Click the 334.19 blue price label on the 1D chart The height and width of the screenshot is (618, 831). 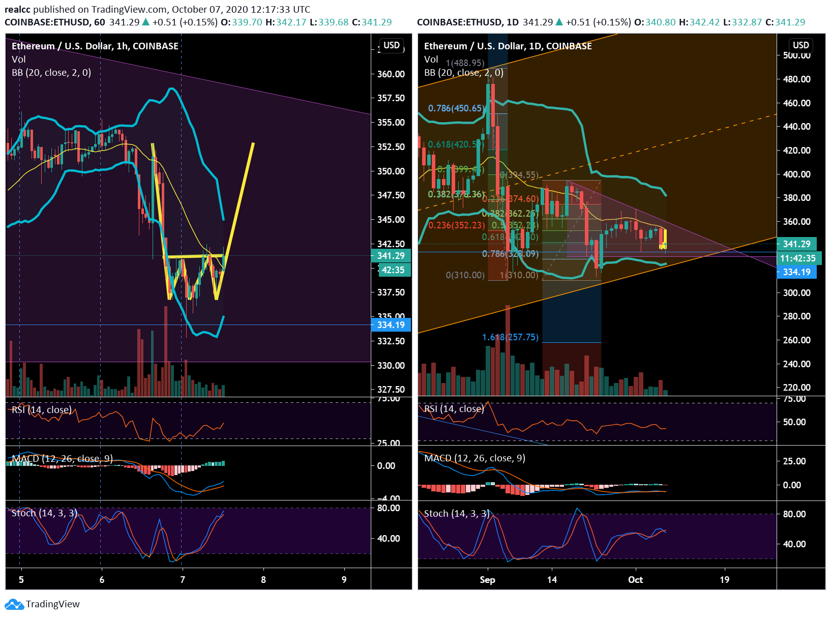(796, 272)
